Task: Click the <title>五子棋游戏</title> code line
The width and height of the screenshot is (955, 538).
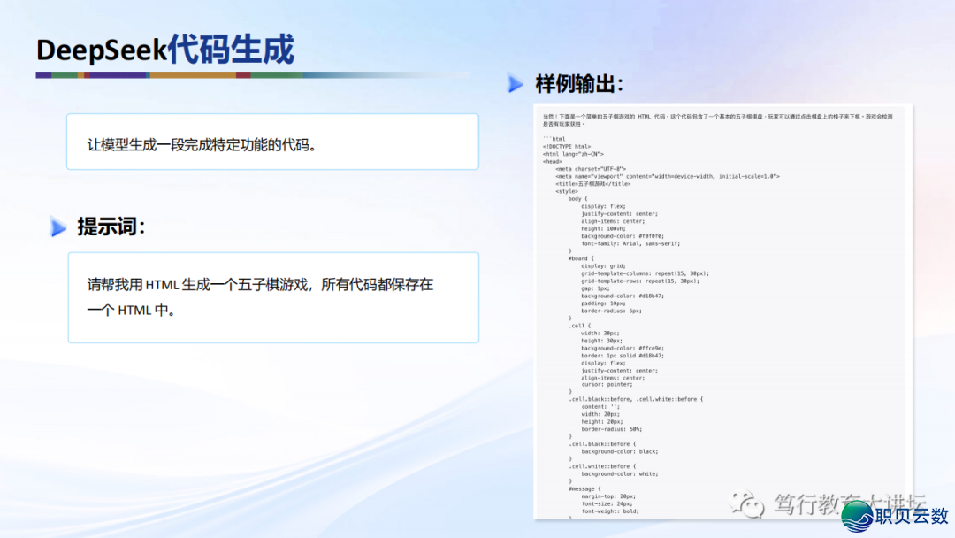Action: [593, 183]
